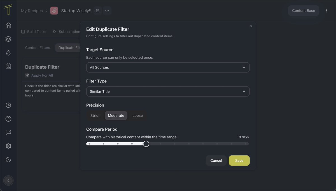Click the app logo at top left
This screenshot has width=336, height=191.
coord(8,10)
